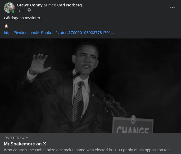Open Grewe Conny's profile name link
The width and height of the screenshot is (181, 154).
click(x=30, y=5)
